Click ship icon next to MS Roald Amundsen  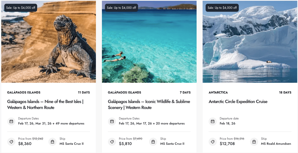(254, 141)
